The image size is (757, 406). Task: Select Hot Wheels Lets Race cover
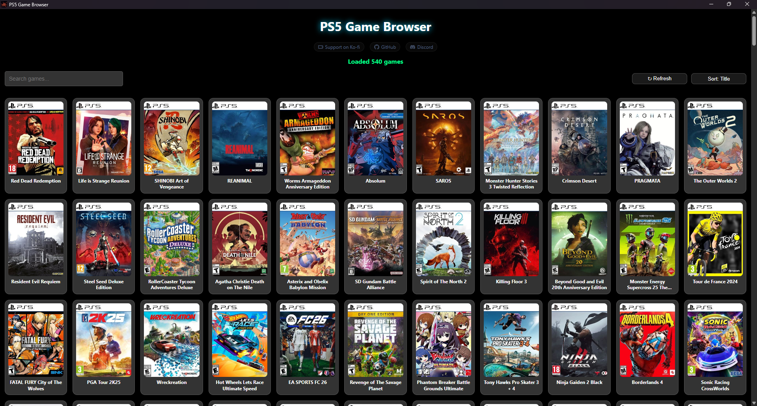click(x=240, y=340)
